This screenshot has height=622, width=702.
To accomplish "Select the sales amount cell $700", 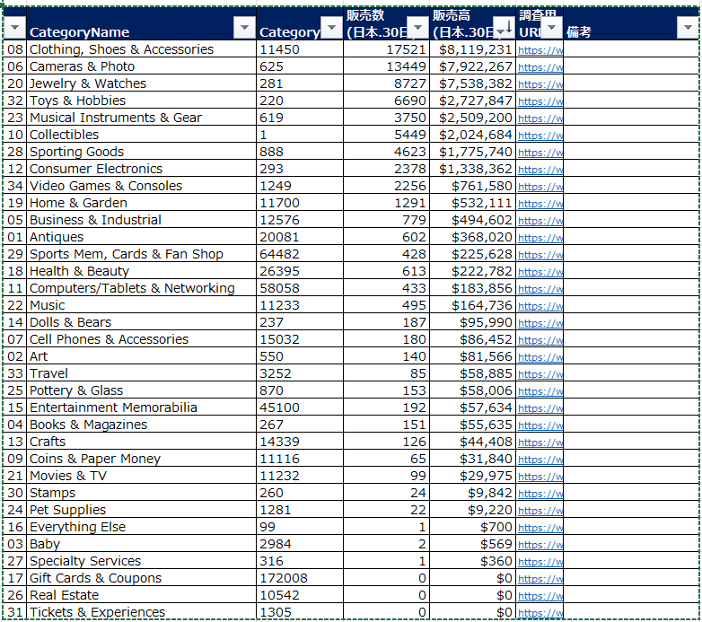I will click(x=472, y=527).
